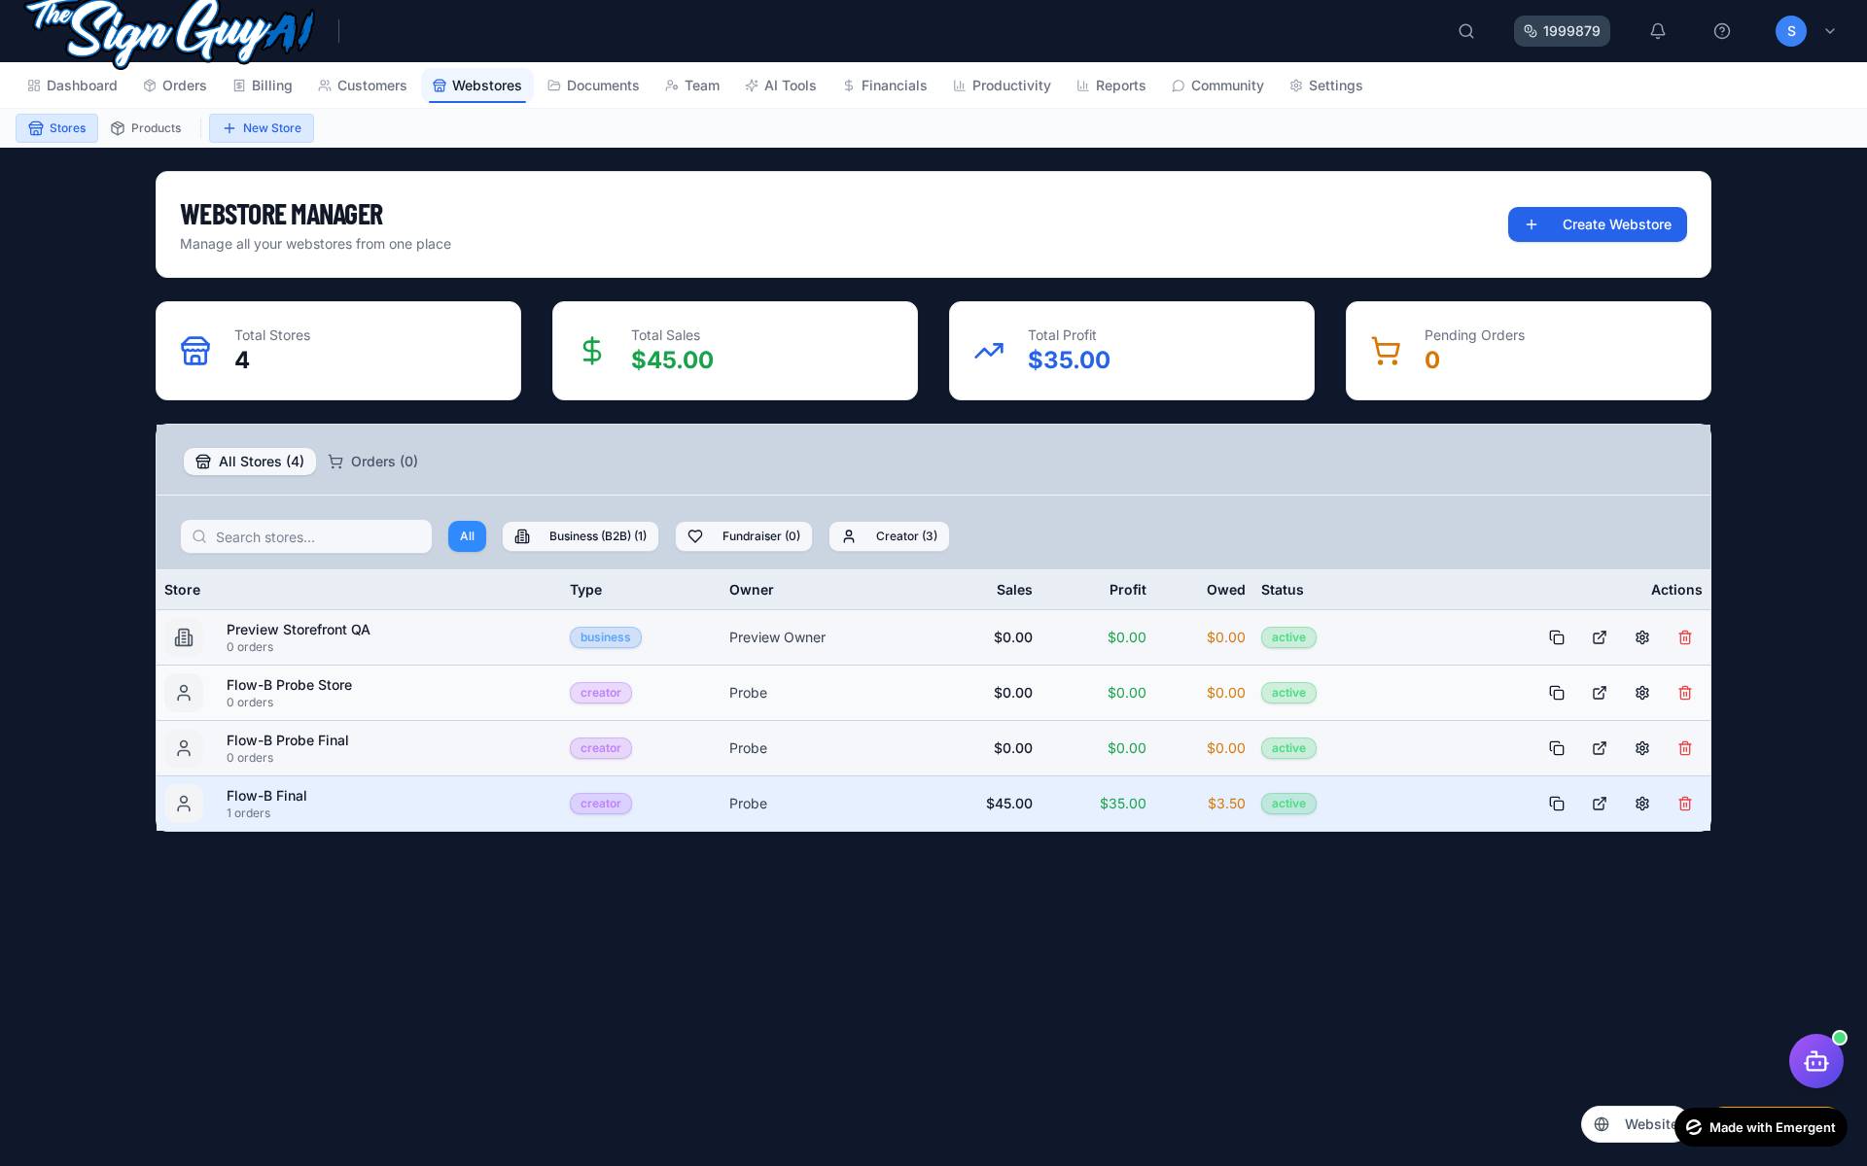Image resolution: width=1867 pixels, height=1166 pixels.
Task: Click the Made with Emergent badge
Action: [x=1761, y=1127]
